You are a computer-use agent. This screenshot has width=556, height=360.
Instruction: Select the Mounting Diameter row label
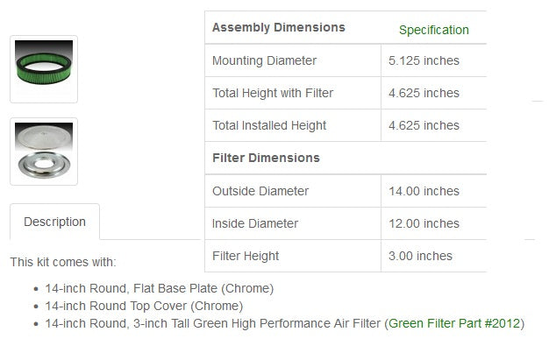264,60
